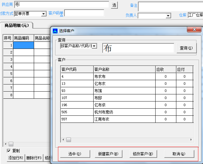Click the product grid scrollbar thumb
The image size is (203, 164).
click(11, 144)
